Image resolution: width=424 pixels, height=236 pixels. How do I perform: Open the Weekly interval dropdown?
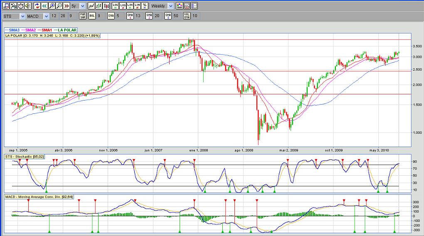[x=170, y=6]
